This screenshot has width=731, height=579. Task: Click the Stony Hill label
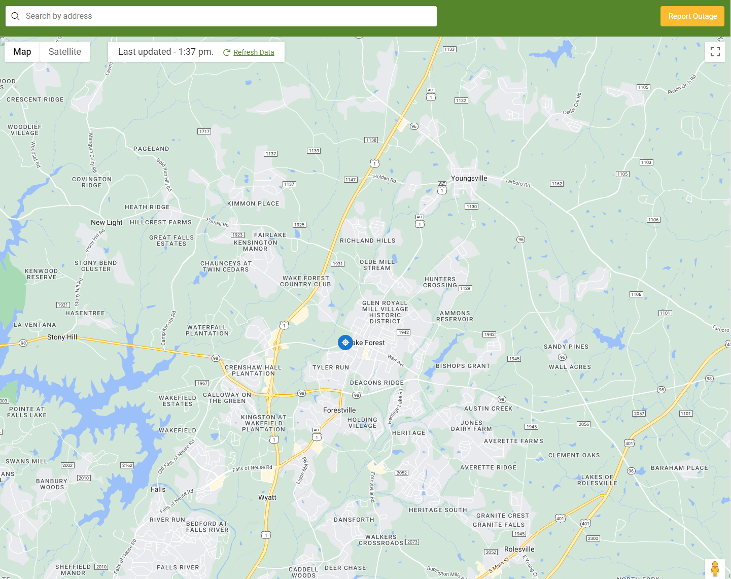pyautogui.click(x=62, y=337)
